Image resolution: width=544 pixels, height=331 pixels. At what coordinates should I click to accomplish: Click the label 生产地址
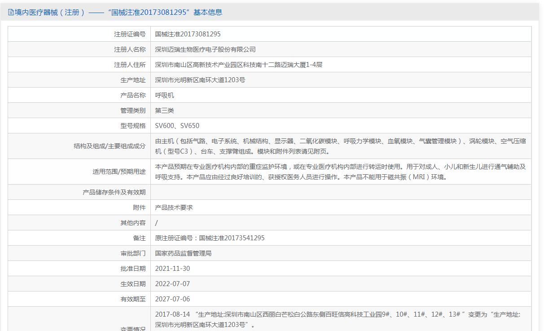click(133, 80)
